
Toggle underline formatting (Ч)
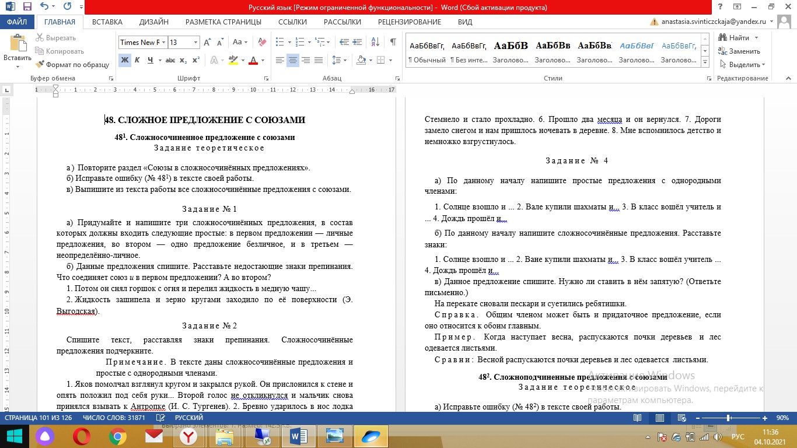[x=151, y=60]
